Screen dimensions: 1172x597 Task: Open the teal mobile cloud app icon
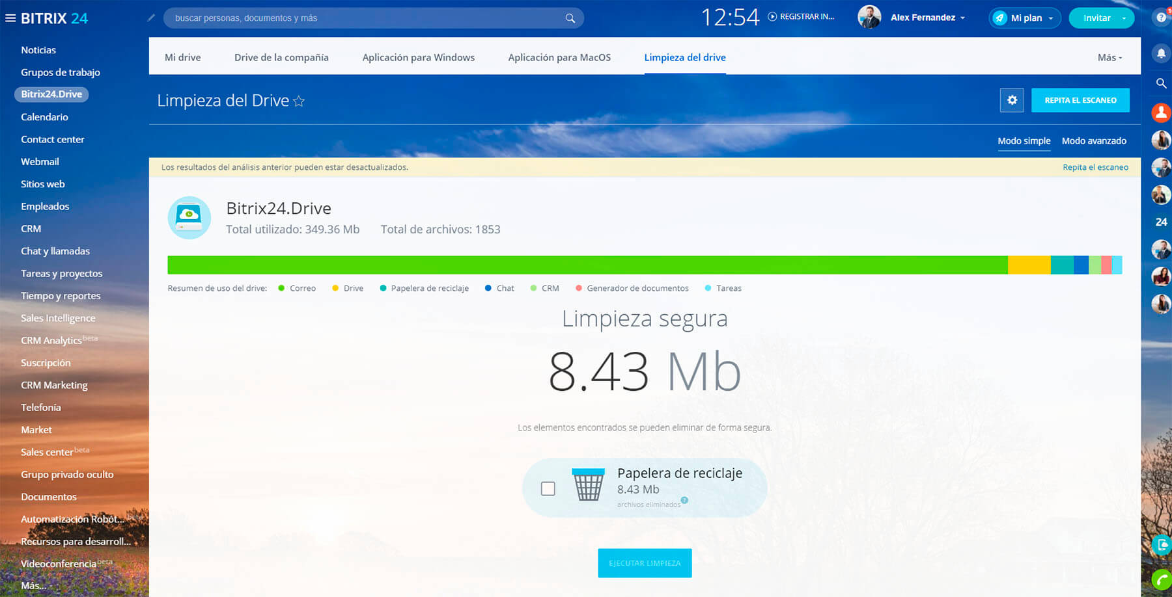1161,545
